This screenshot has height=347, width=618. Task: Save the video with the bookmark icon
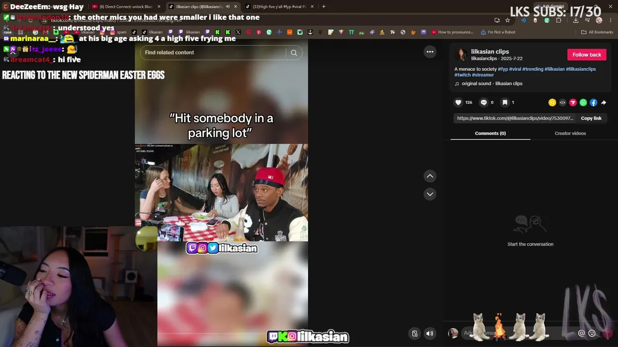[505, 102]
